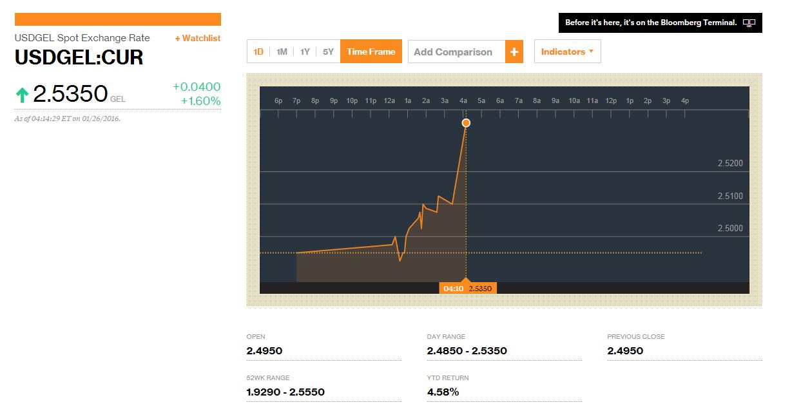The height and width of the screenshot is (411, 801).
Task: Click the orange bar above ticker name
Action: pos(117,19)
